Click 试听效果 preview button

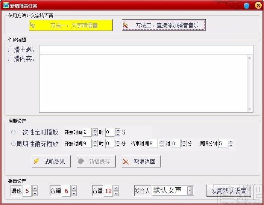click(x=51, y=161)
